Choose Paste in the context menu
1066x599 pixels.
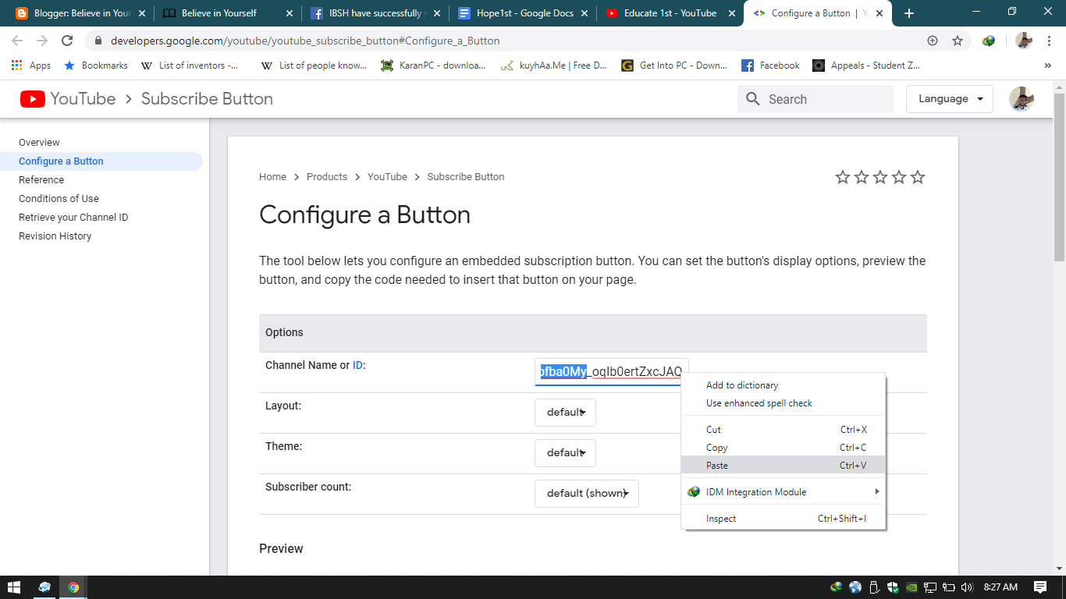click(x=784, y=466)
